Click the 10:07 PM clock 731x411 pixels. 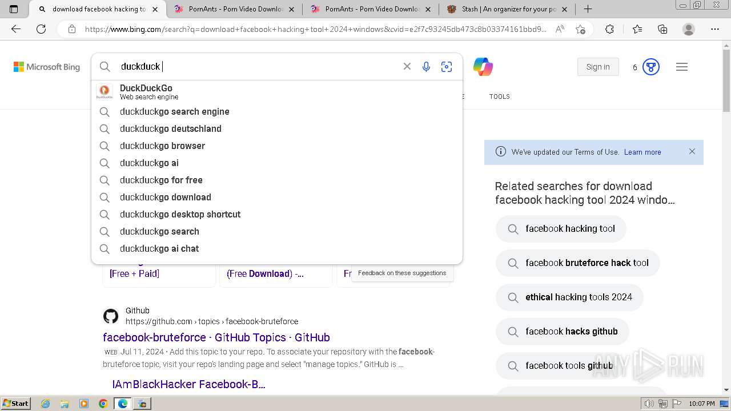pyautogui.click(x=702, y=404)
